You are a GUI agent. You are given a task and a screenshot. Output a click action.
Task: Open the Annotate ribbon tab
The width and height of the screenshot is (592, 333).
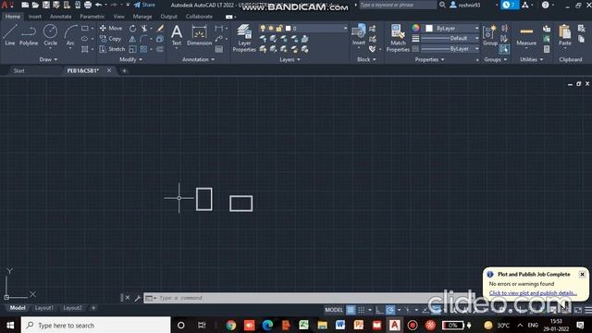[60, 17]
